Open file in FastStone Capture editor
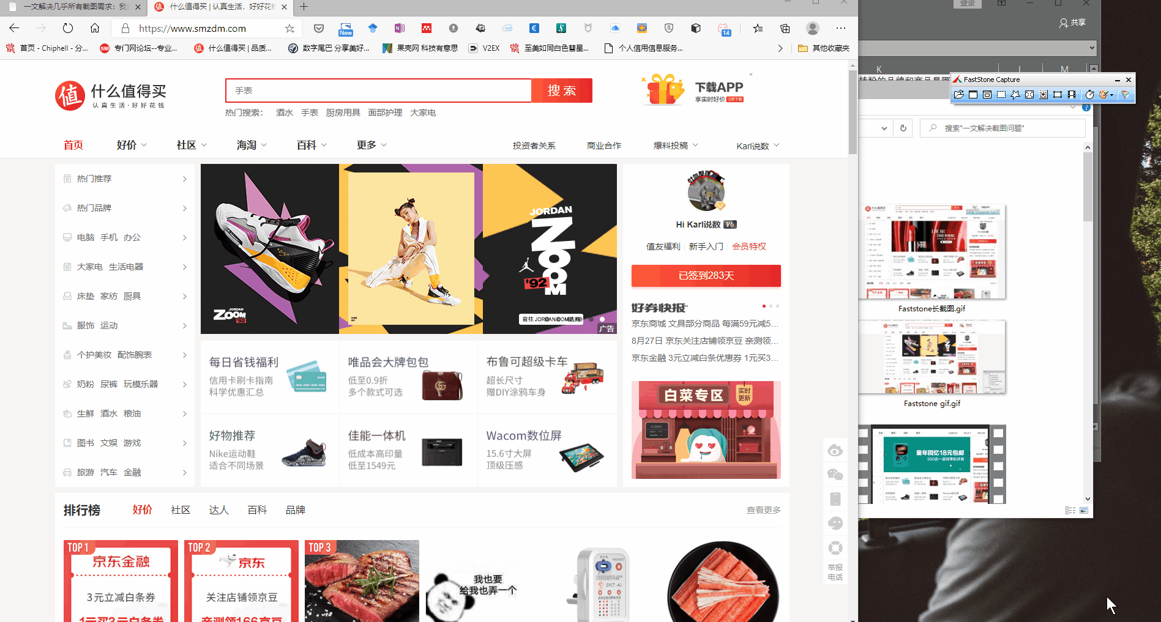 point(959,94)
